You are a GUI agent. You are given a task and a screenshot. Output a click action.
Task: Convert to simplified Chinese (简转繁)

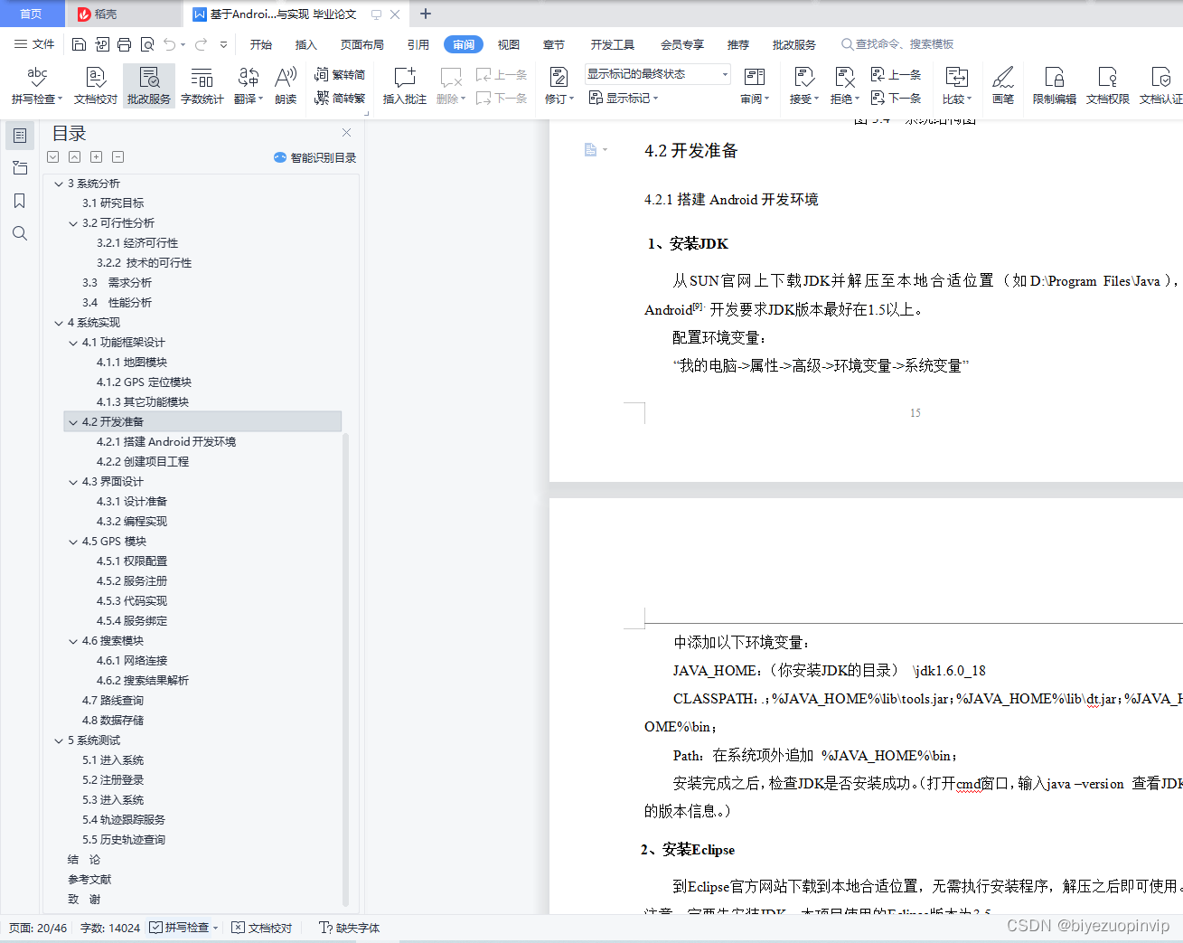tap(340, 98)
